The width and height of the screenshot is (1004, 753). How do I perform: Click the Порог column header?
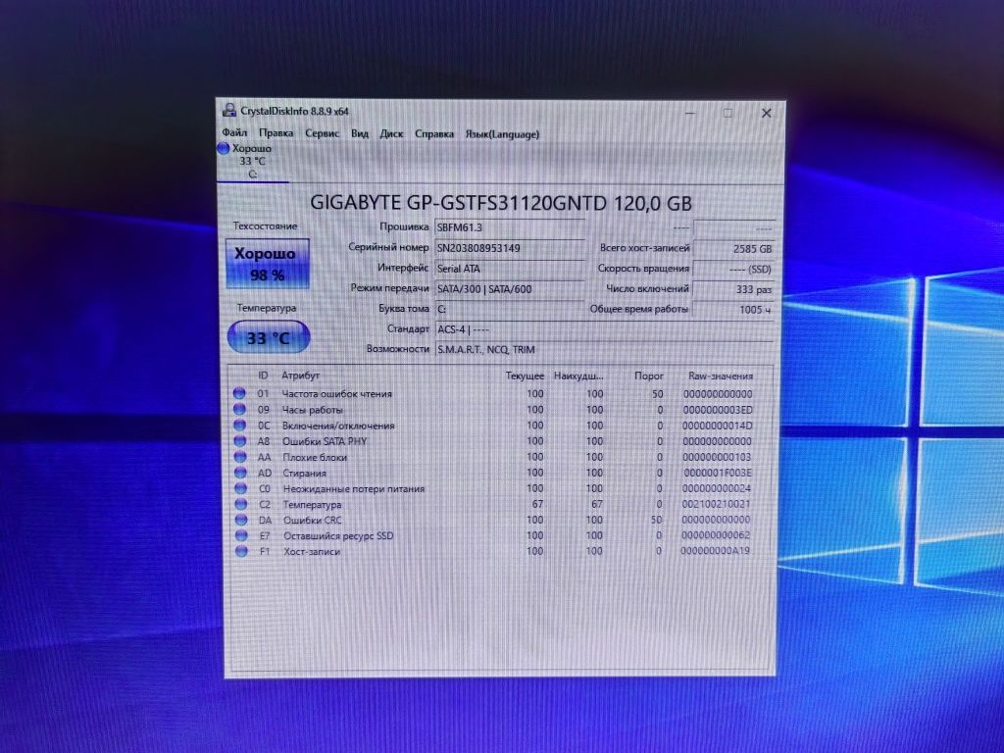(649, 376)
